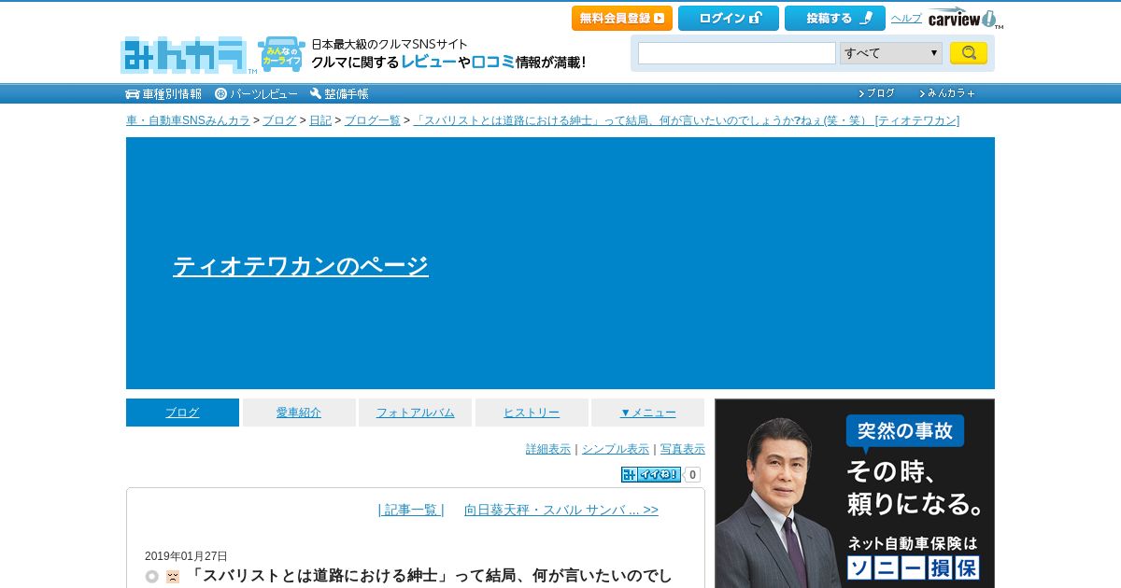This screenshot has height=588, width=1121.
Task: Click the みんなのカーライフ car badge icon
Action: [281, 55]
